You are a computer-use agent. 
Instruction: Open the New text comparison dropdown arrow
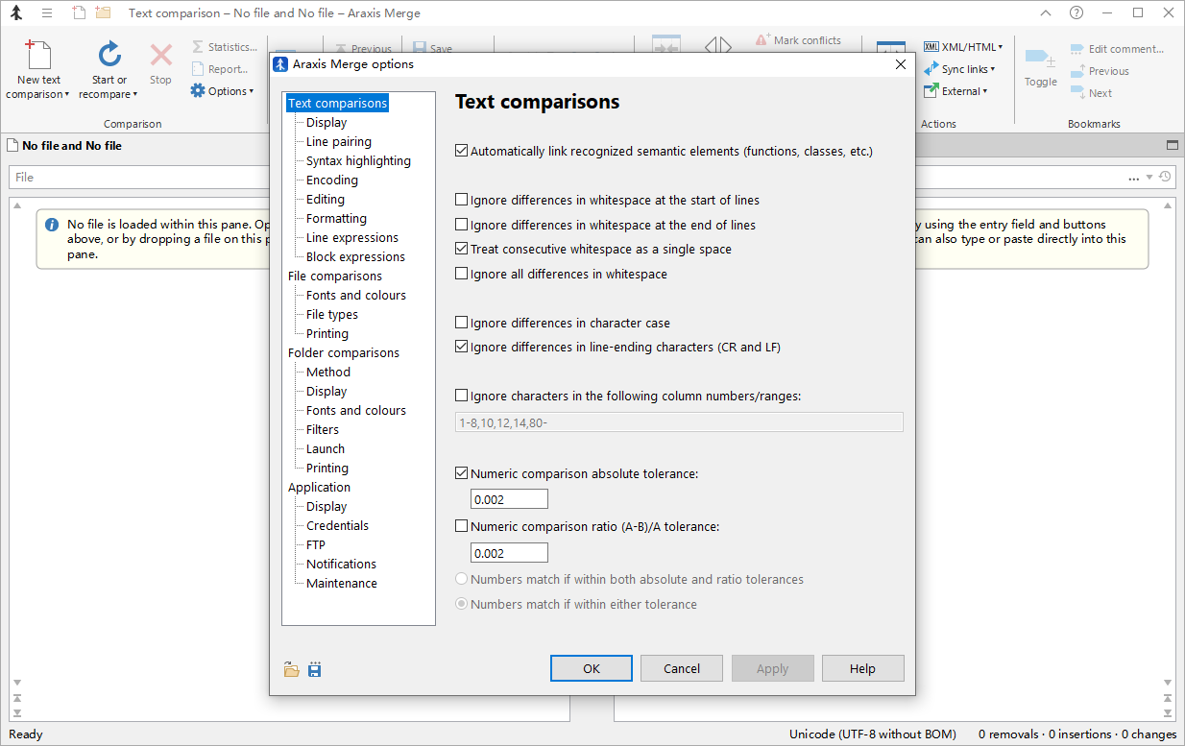click(x=67, y=95)
